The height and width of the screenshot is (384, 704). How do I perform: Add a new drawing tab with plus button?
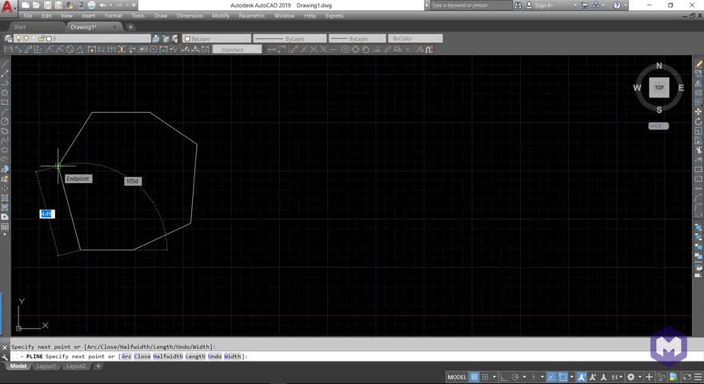[x=130, y=27]
